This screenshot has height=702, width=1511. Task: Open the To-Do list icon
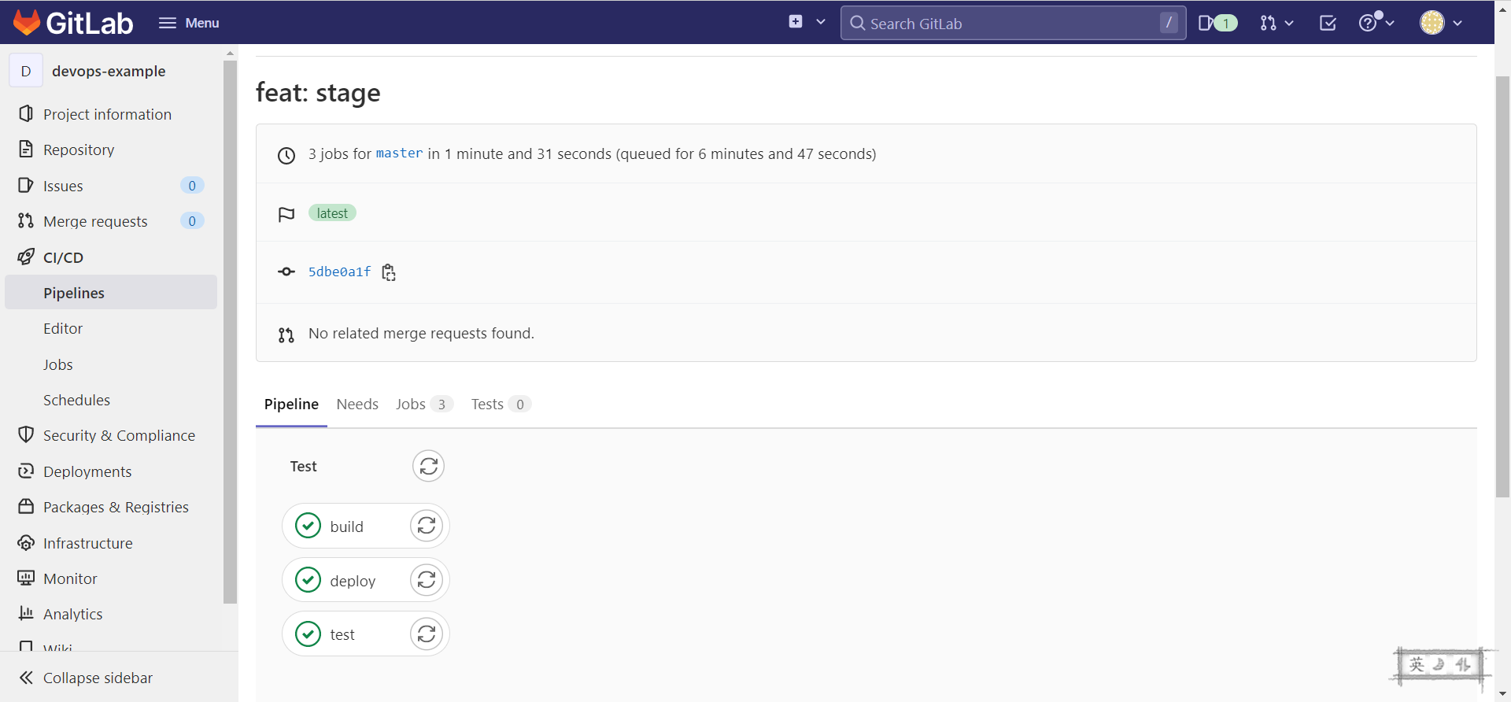click(1328, 23)
